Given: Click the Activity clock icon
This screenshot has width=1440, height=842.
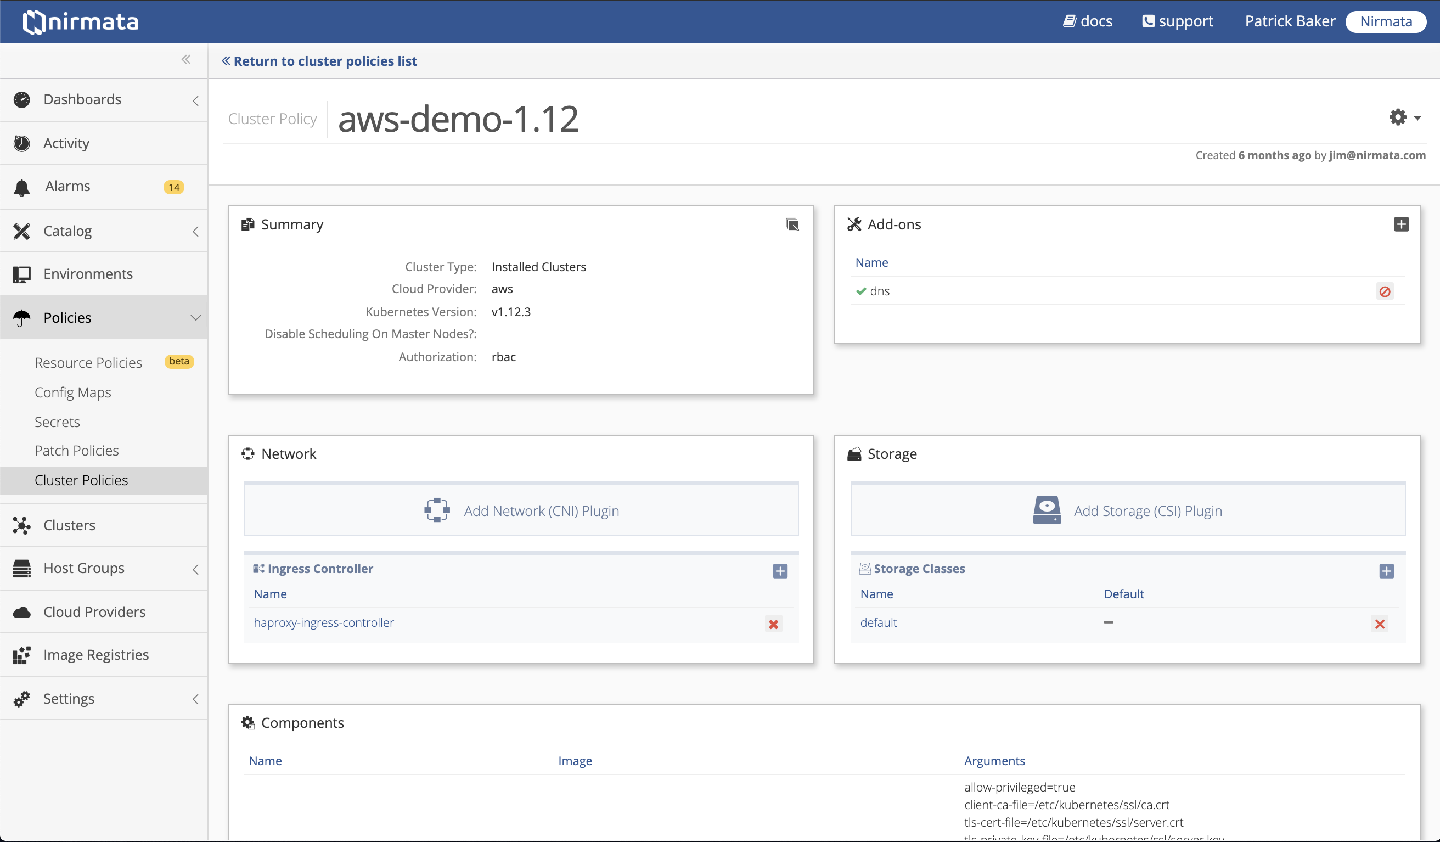Looking at the screenshot, I should (22, 143).
